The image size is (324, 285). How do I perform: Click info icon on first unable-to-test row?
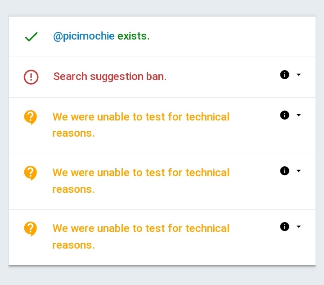tap(284, 115)
